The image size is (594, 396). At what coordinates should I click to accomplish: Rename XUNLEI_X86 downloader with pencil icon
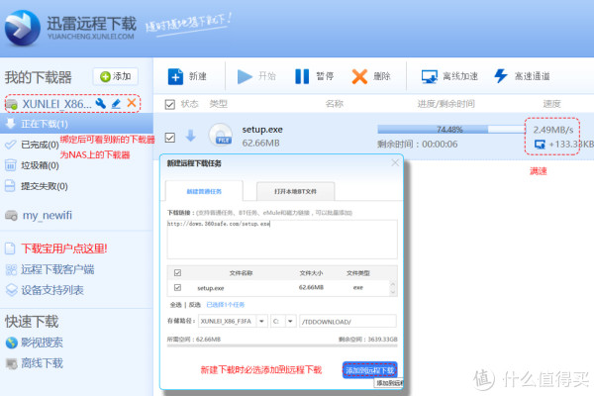(116, 103)
